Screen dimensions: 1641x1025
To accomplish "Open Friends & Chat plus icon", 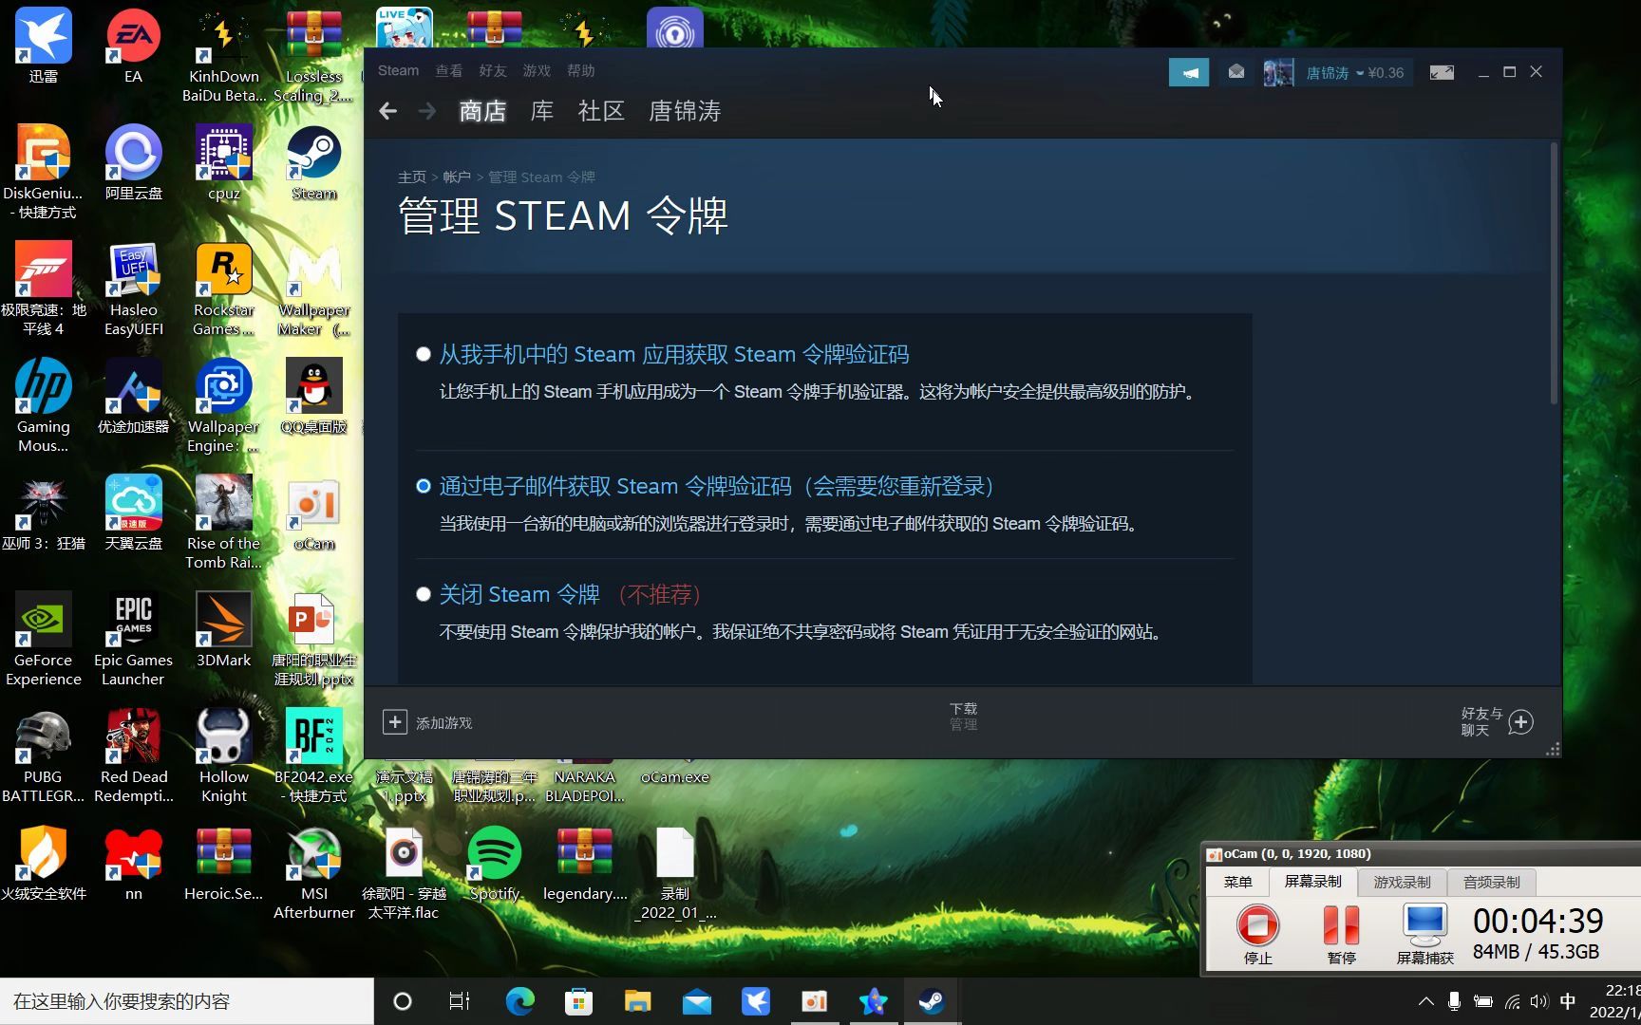I will point(1520,722).
